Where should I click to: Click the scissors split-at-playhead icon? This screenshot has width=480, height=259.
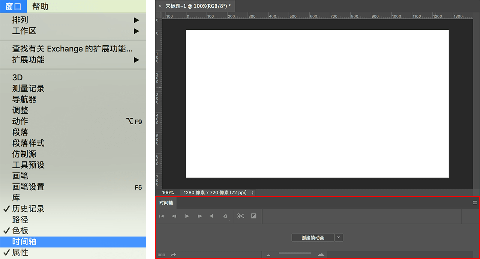241,216
